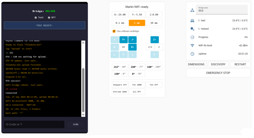Apply 215° / 60° temperature preset
This screenshot has height=138, width=254.
click(x=120, y=67)
